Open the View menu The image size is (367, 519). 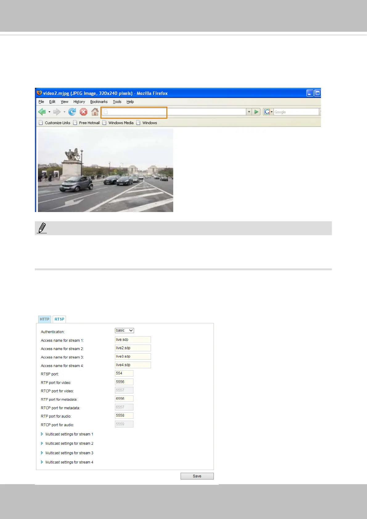click(x=64, y=102)
